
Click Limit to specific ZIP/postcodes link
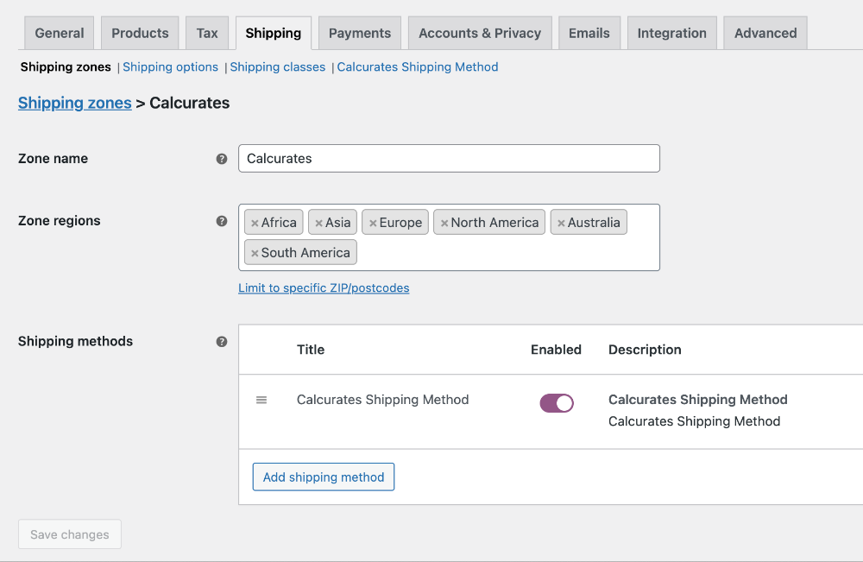tap(324, 287)
